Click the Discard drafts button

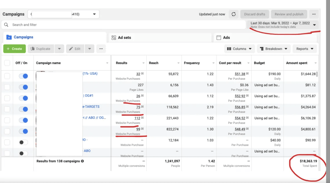point(255,14)
